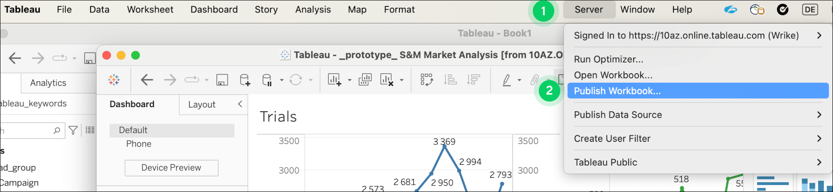Screen dimensions: 833x192
Task: Click the Run Update refresh icon
Action: pyautogui.click(x=296, y=80)
